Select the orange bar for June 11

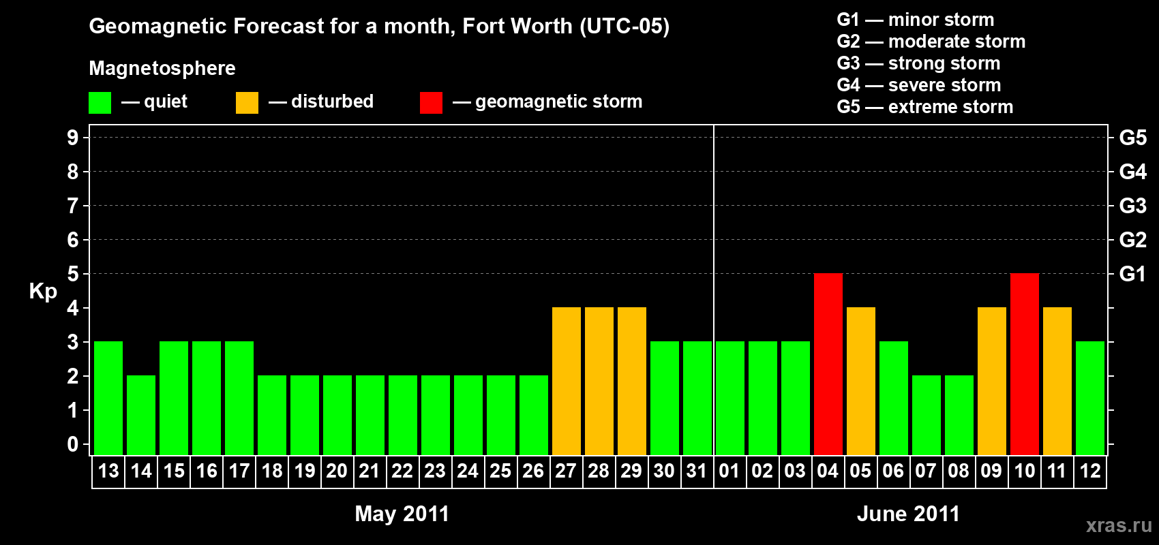(1057, 381)
